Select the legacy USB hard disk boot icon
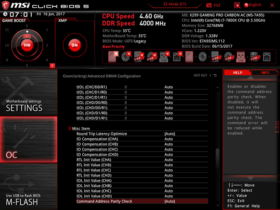Image resolution: width=280 pixels, height=210 pixels. pos(215,57)
